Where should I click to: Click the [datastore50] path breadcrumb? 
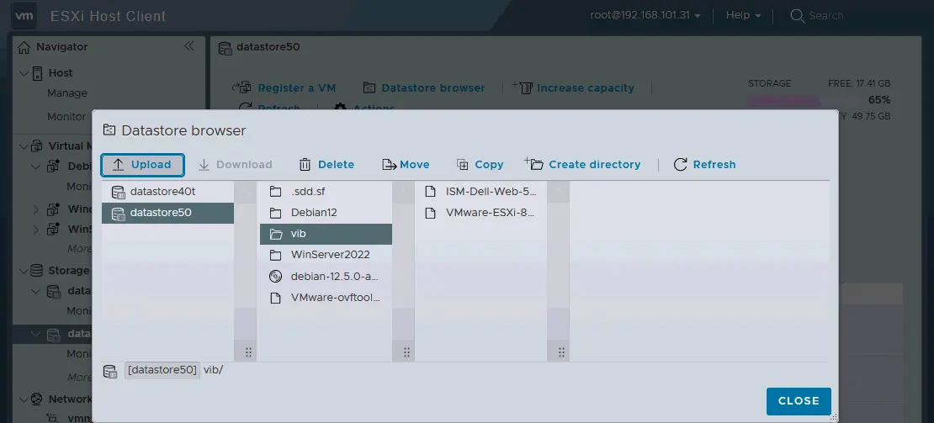[162, 370]
